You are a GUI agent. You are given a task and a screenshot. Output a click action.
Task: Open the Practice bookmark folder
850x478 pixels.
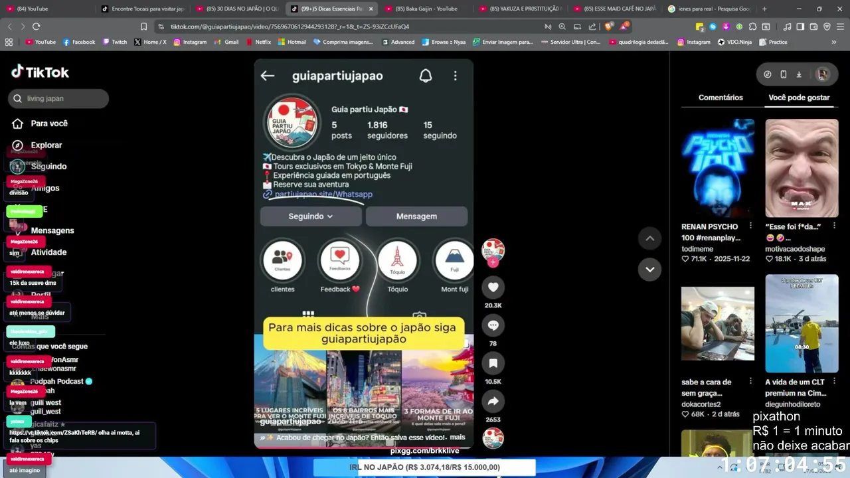pyautogui.click(x=773, y=42)
